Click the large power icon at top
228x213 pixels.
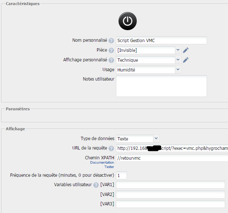[127, 21]
